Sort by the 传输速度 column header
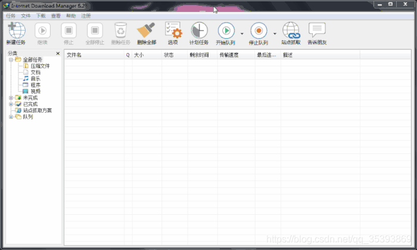Image resolution: width=417 pixels, height=250 pixels. (236, 55)
